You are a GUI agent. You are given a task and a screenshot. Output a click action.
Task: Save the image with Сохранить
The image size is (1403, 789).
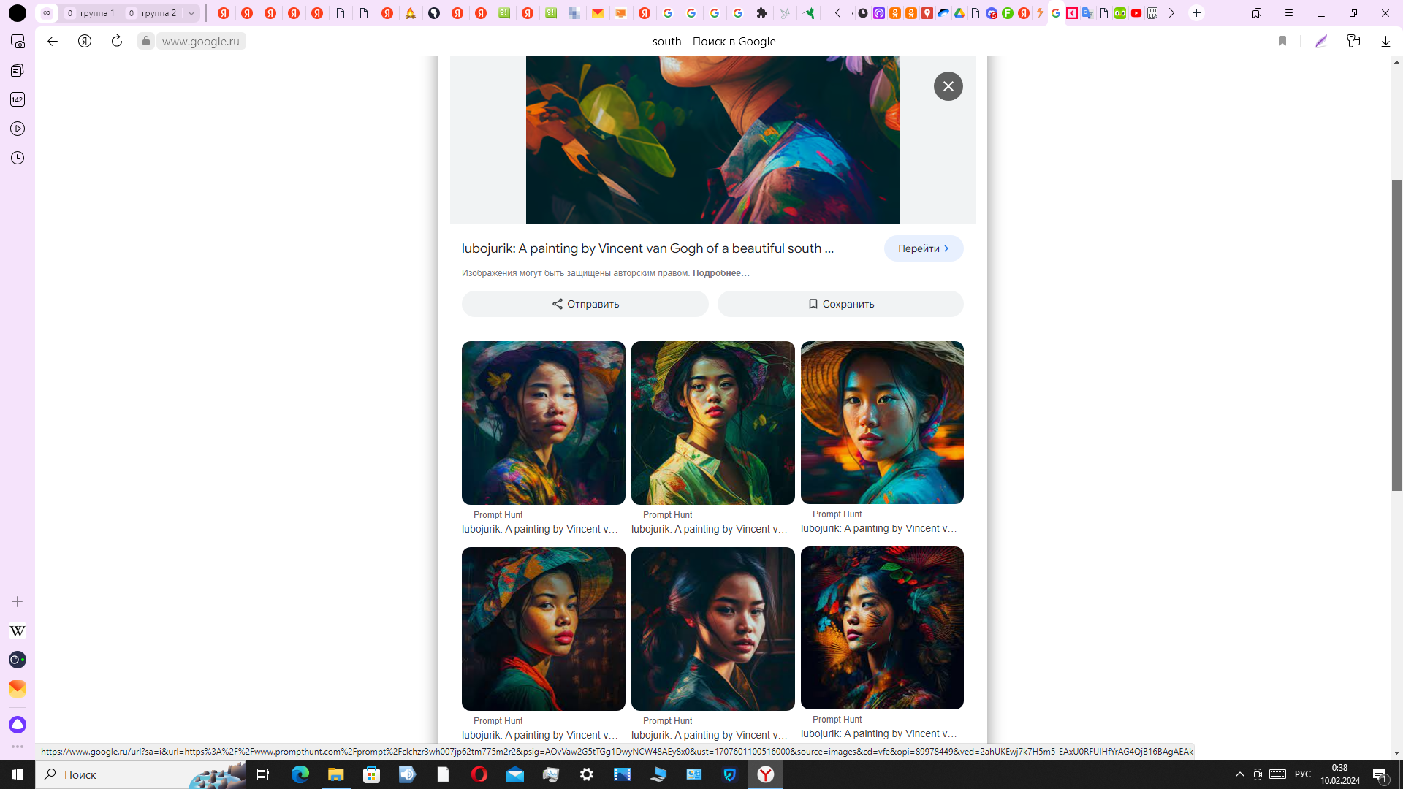[x=840, y=304]
